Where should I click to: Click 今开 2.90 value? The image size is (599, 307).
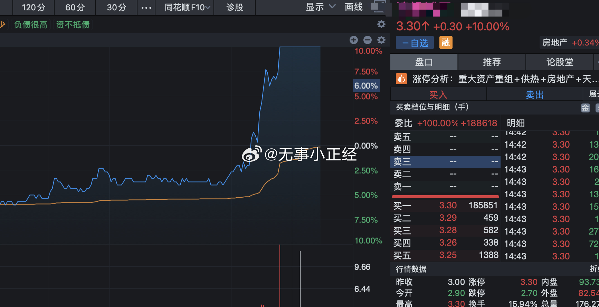click(x=456, y=293)
